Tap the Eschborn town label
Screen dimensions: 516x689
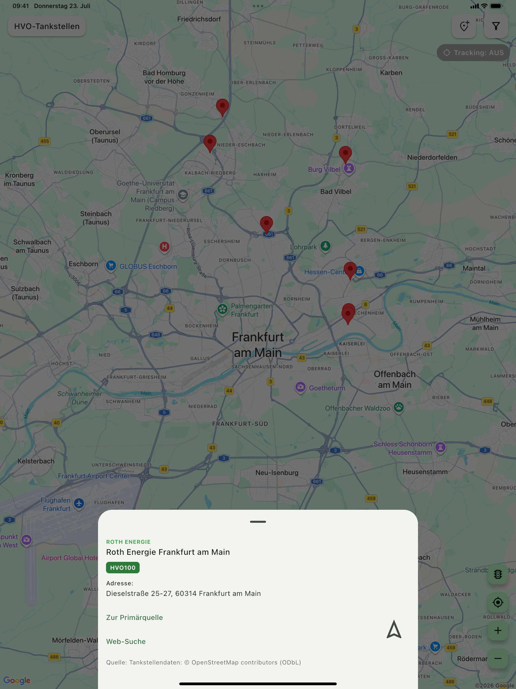(x=83, y=264)
